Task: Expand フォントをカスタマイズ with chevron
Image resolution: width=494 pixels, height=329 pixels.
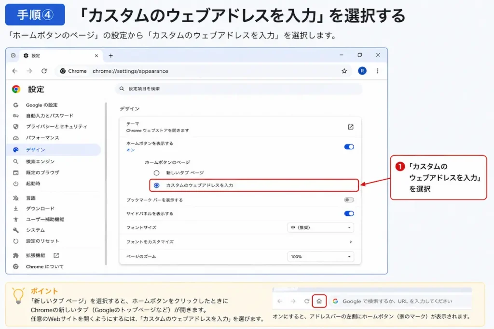Action: pos(351,242)
